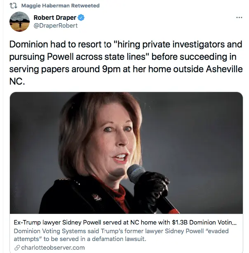This screenshot has height=253, width=249.
Task: Click the retweet icon above the tweet
Action: [x=13, y=5]
